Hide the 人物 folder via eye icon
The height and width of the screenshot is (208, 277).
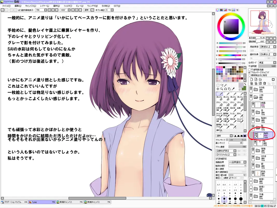coord(251,95)
